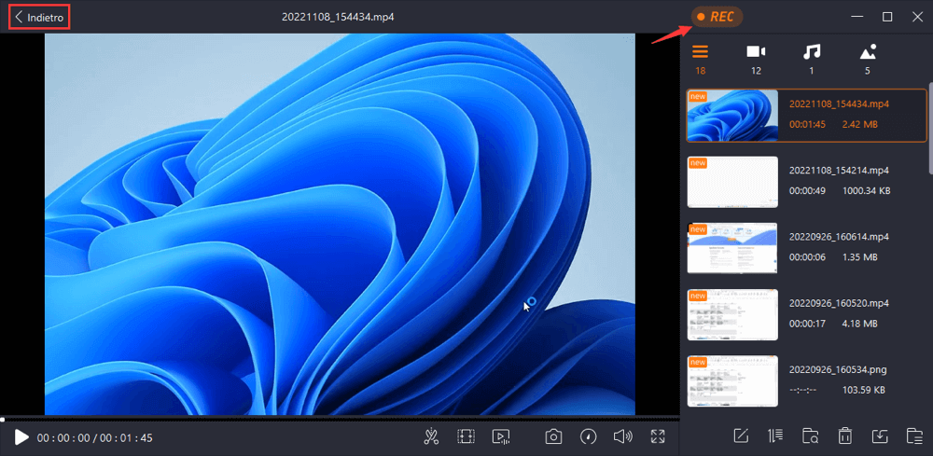Click the 103.59 KB size value
This screenshot has width=933, height=456.
[x=863, y=391]
